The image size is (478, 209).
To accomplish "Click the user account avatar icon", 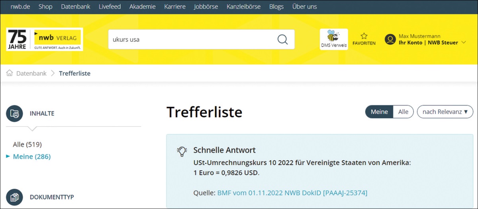I will coord(390,39).
